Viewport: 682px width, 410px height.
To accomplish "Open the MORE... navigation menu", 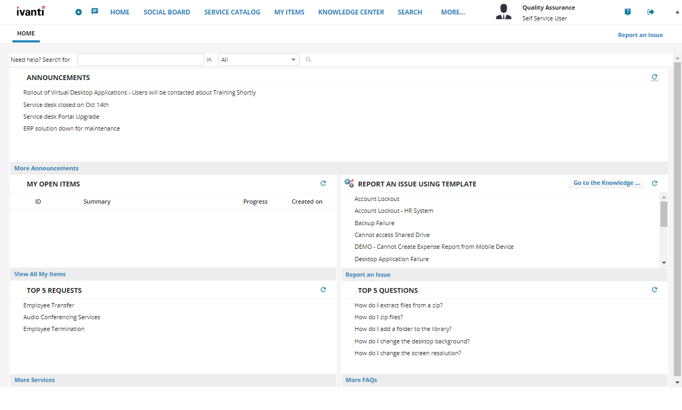I will [452, 12].
